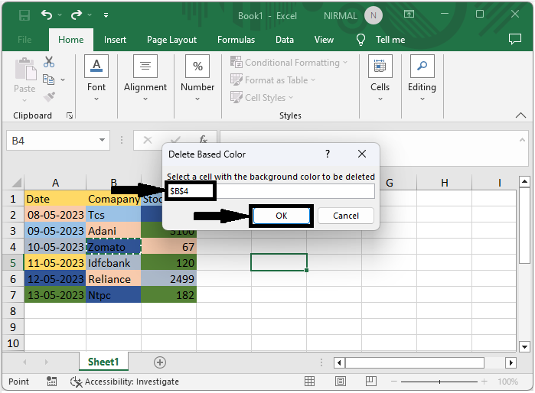
Task: Click the Undo arrow icon
Action: [47, 15]
